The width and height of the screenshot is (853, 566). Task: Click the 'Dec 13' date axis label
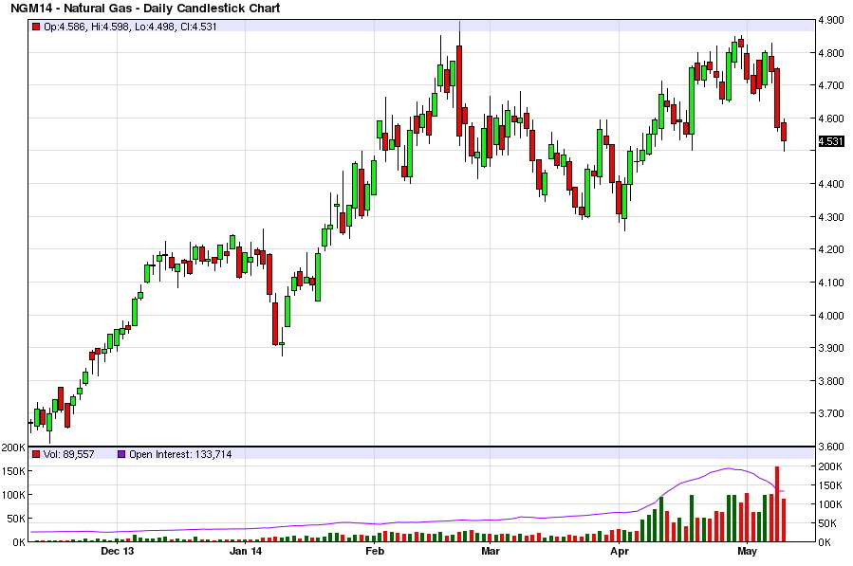coord(118,552)
